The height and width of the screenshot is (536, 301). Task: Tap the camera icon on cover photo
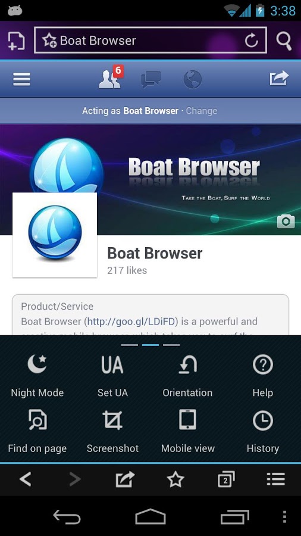(x=286, y=221)
